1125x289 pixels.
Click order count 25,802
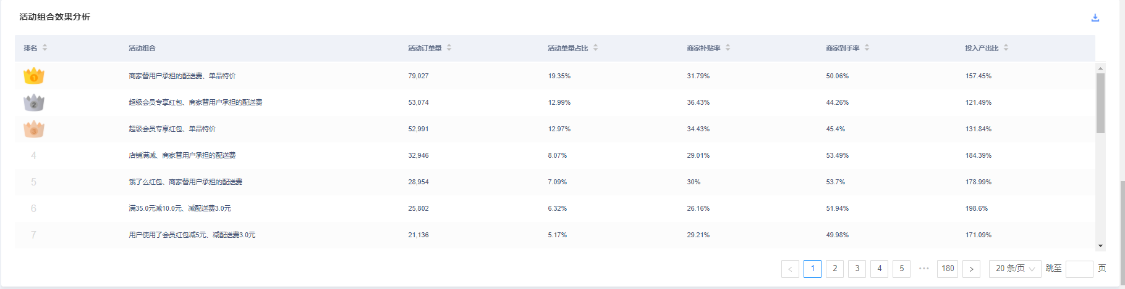418,208
